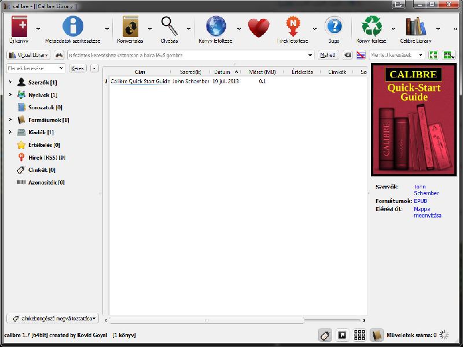Clear the search with the reset icon
The height and width of the screenshot is (347, 463).
[x=348, y=55]
